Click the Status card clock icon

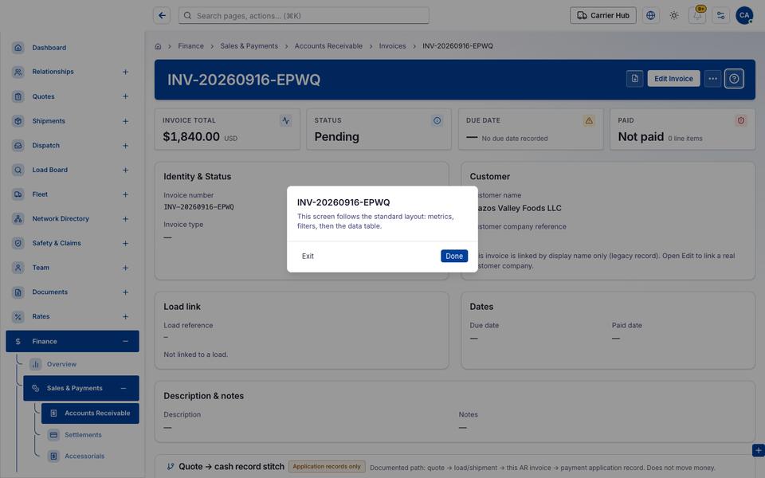tap(437, 120)
